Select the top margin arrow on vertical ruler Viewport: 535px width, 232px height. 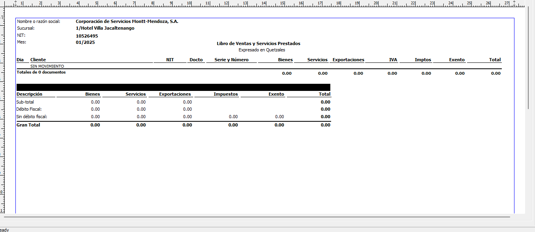(2, 18)
